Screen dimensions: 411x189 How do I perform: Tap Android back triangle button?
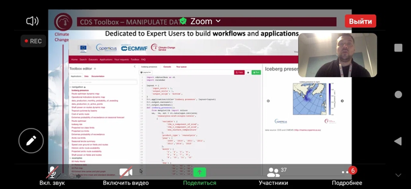pyautogui.click(x=398, y=141)
